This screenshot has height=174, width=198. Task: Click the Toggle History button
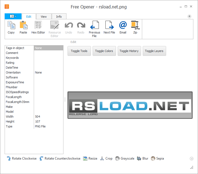click(x=129, y=51)
